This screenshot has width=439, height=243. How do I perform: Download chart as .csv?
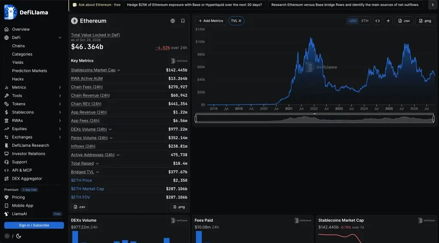pos(404,21)
